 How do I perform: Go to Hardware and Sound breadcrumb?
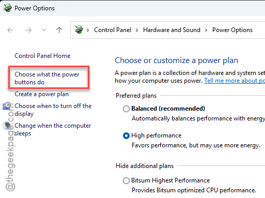(x=172, y=30)
